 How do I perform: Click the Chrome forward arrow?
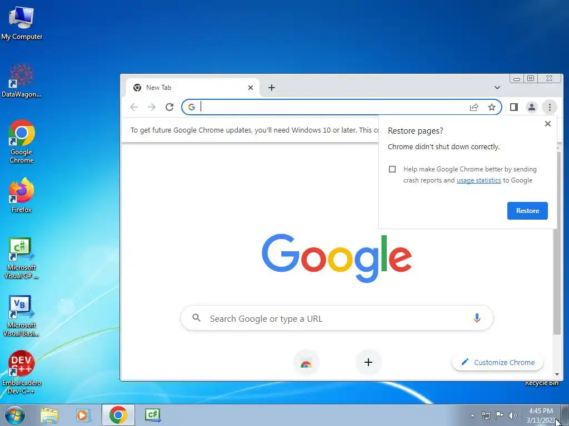tap(152, 107)
